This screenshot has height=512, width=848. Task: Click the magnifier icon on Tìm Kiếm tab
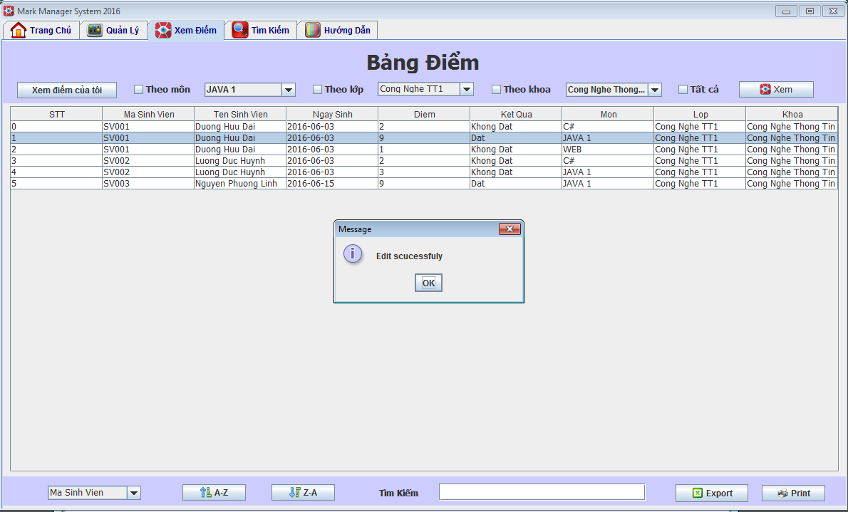point(238,30)
